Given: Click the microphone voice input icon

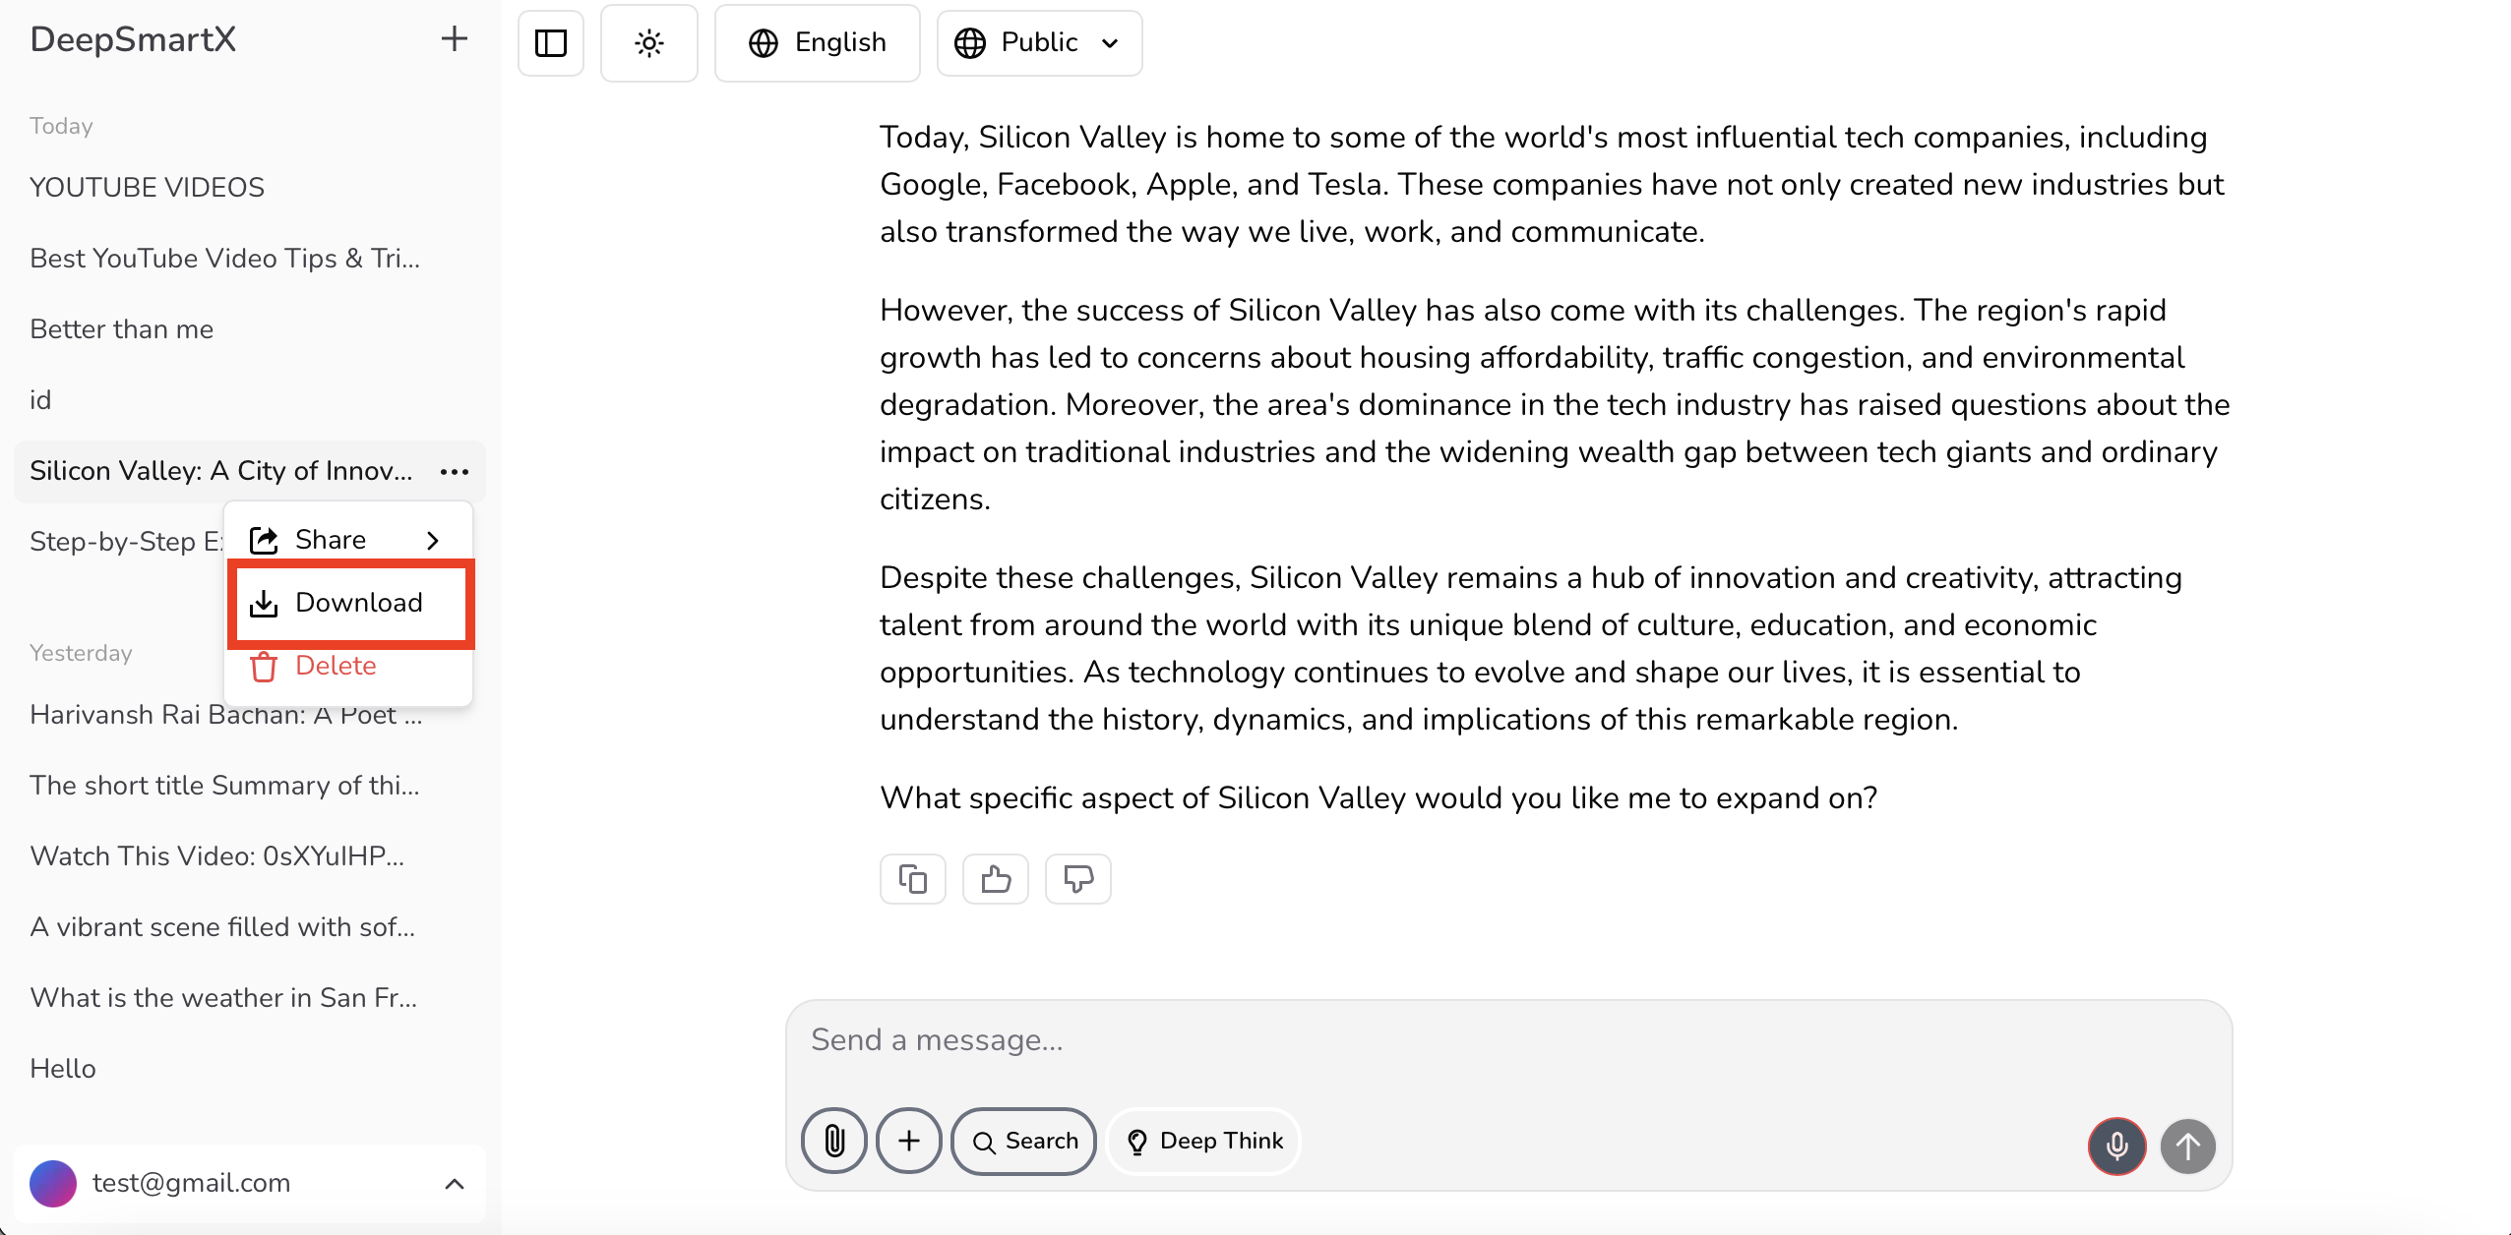Looking at the screenshot, I should pos(2117,1147).
